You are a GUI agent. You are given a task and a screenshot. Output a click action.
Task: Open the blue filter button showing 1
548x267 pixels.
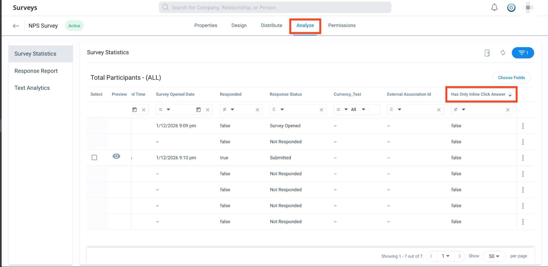click(x=523, y=53)
